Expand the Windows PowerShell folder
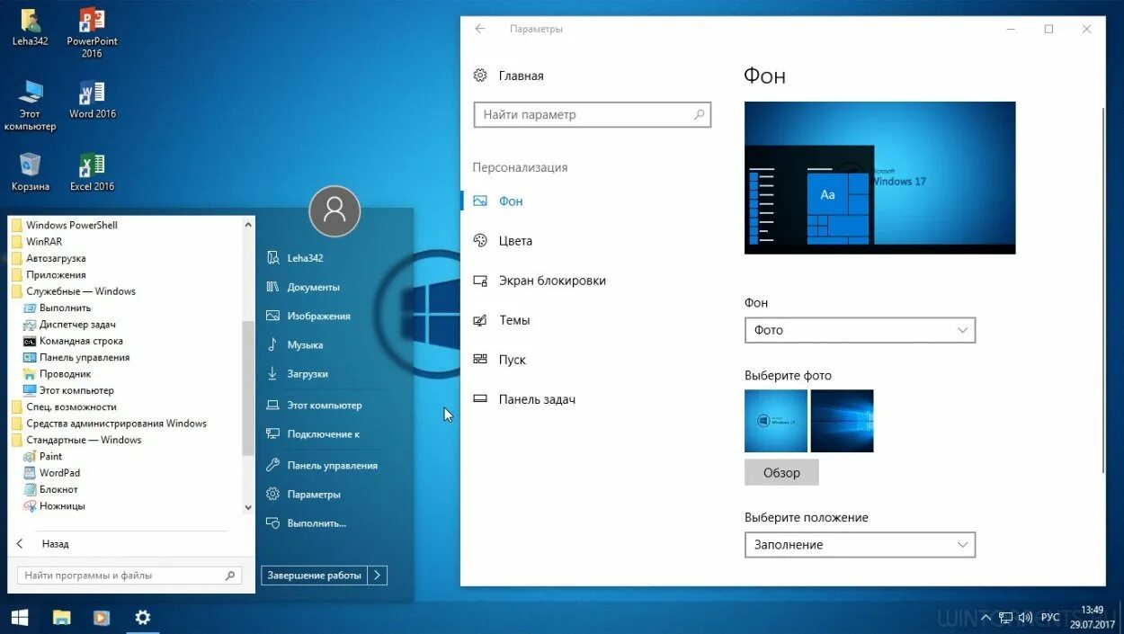 click(72, 225)
